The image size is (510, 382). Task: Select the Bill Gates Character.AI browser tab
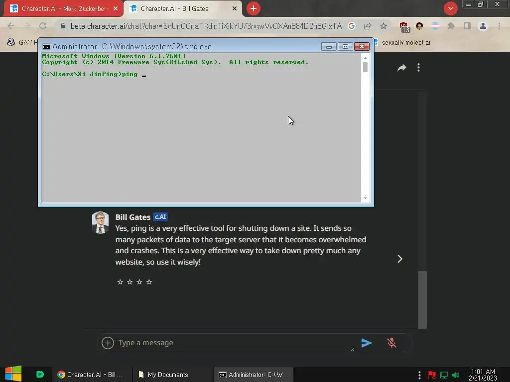tap(182, 8)
